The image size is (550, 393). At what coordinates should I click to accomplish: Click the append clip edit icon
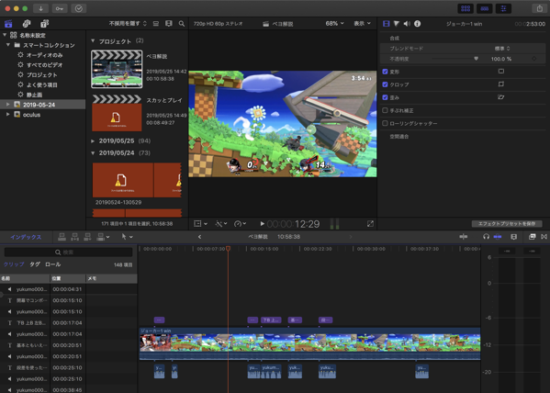click(x=87, y=237)
